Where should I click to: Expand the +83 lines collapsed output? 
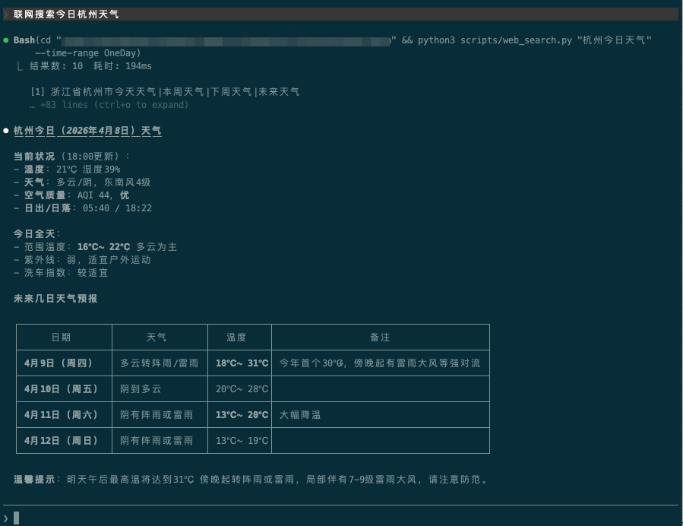pos(109,105)
